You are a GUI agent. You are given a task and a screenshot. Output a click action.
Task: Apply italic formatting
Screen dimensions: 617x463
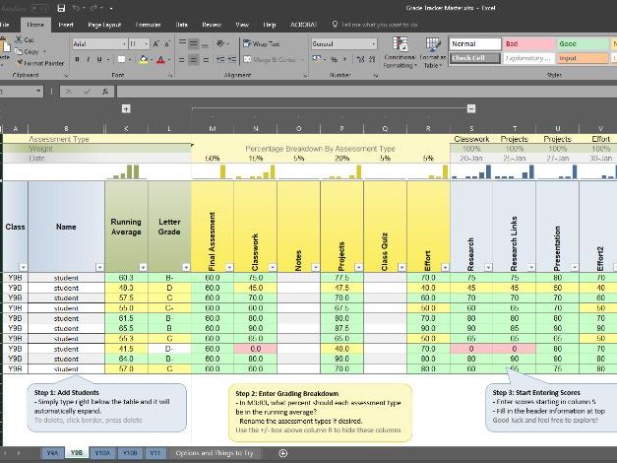pyautogui.click(x=89, y=59)
